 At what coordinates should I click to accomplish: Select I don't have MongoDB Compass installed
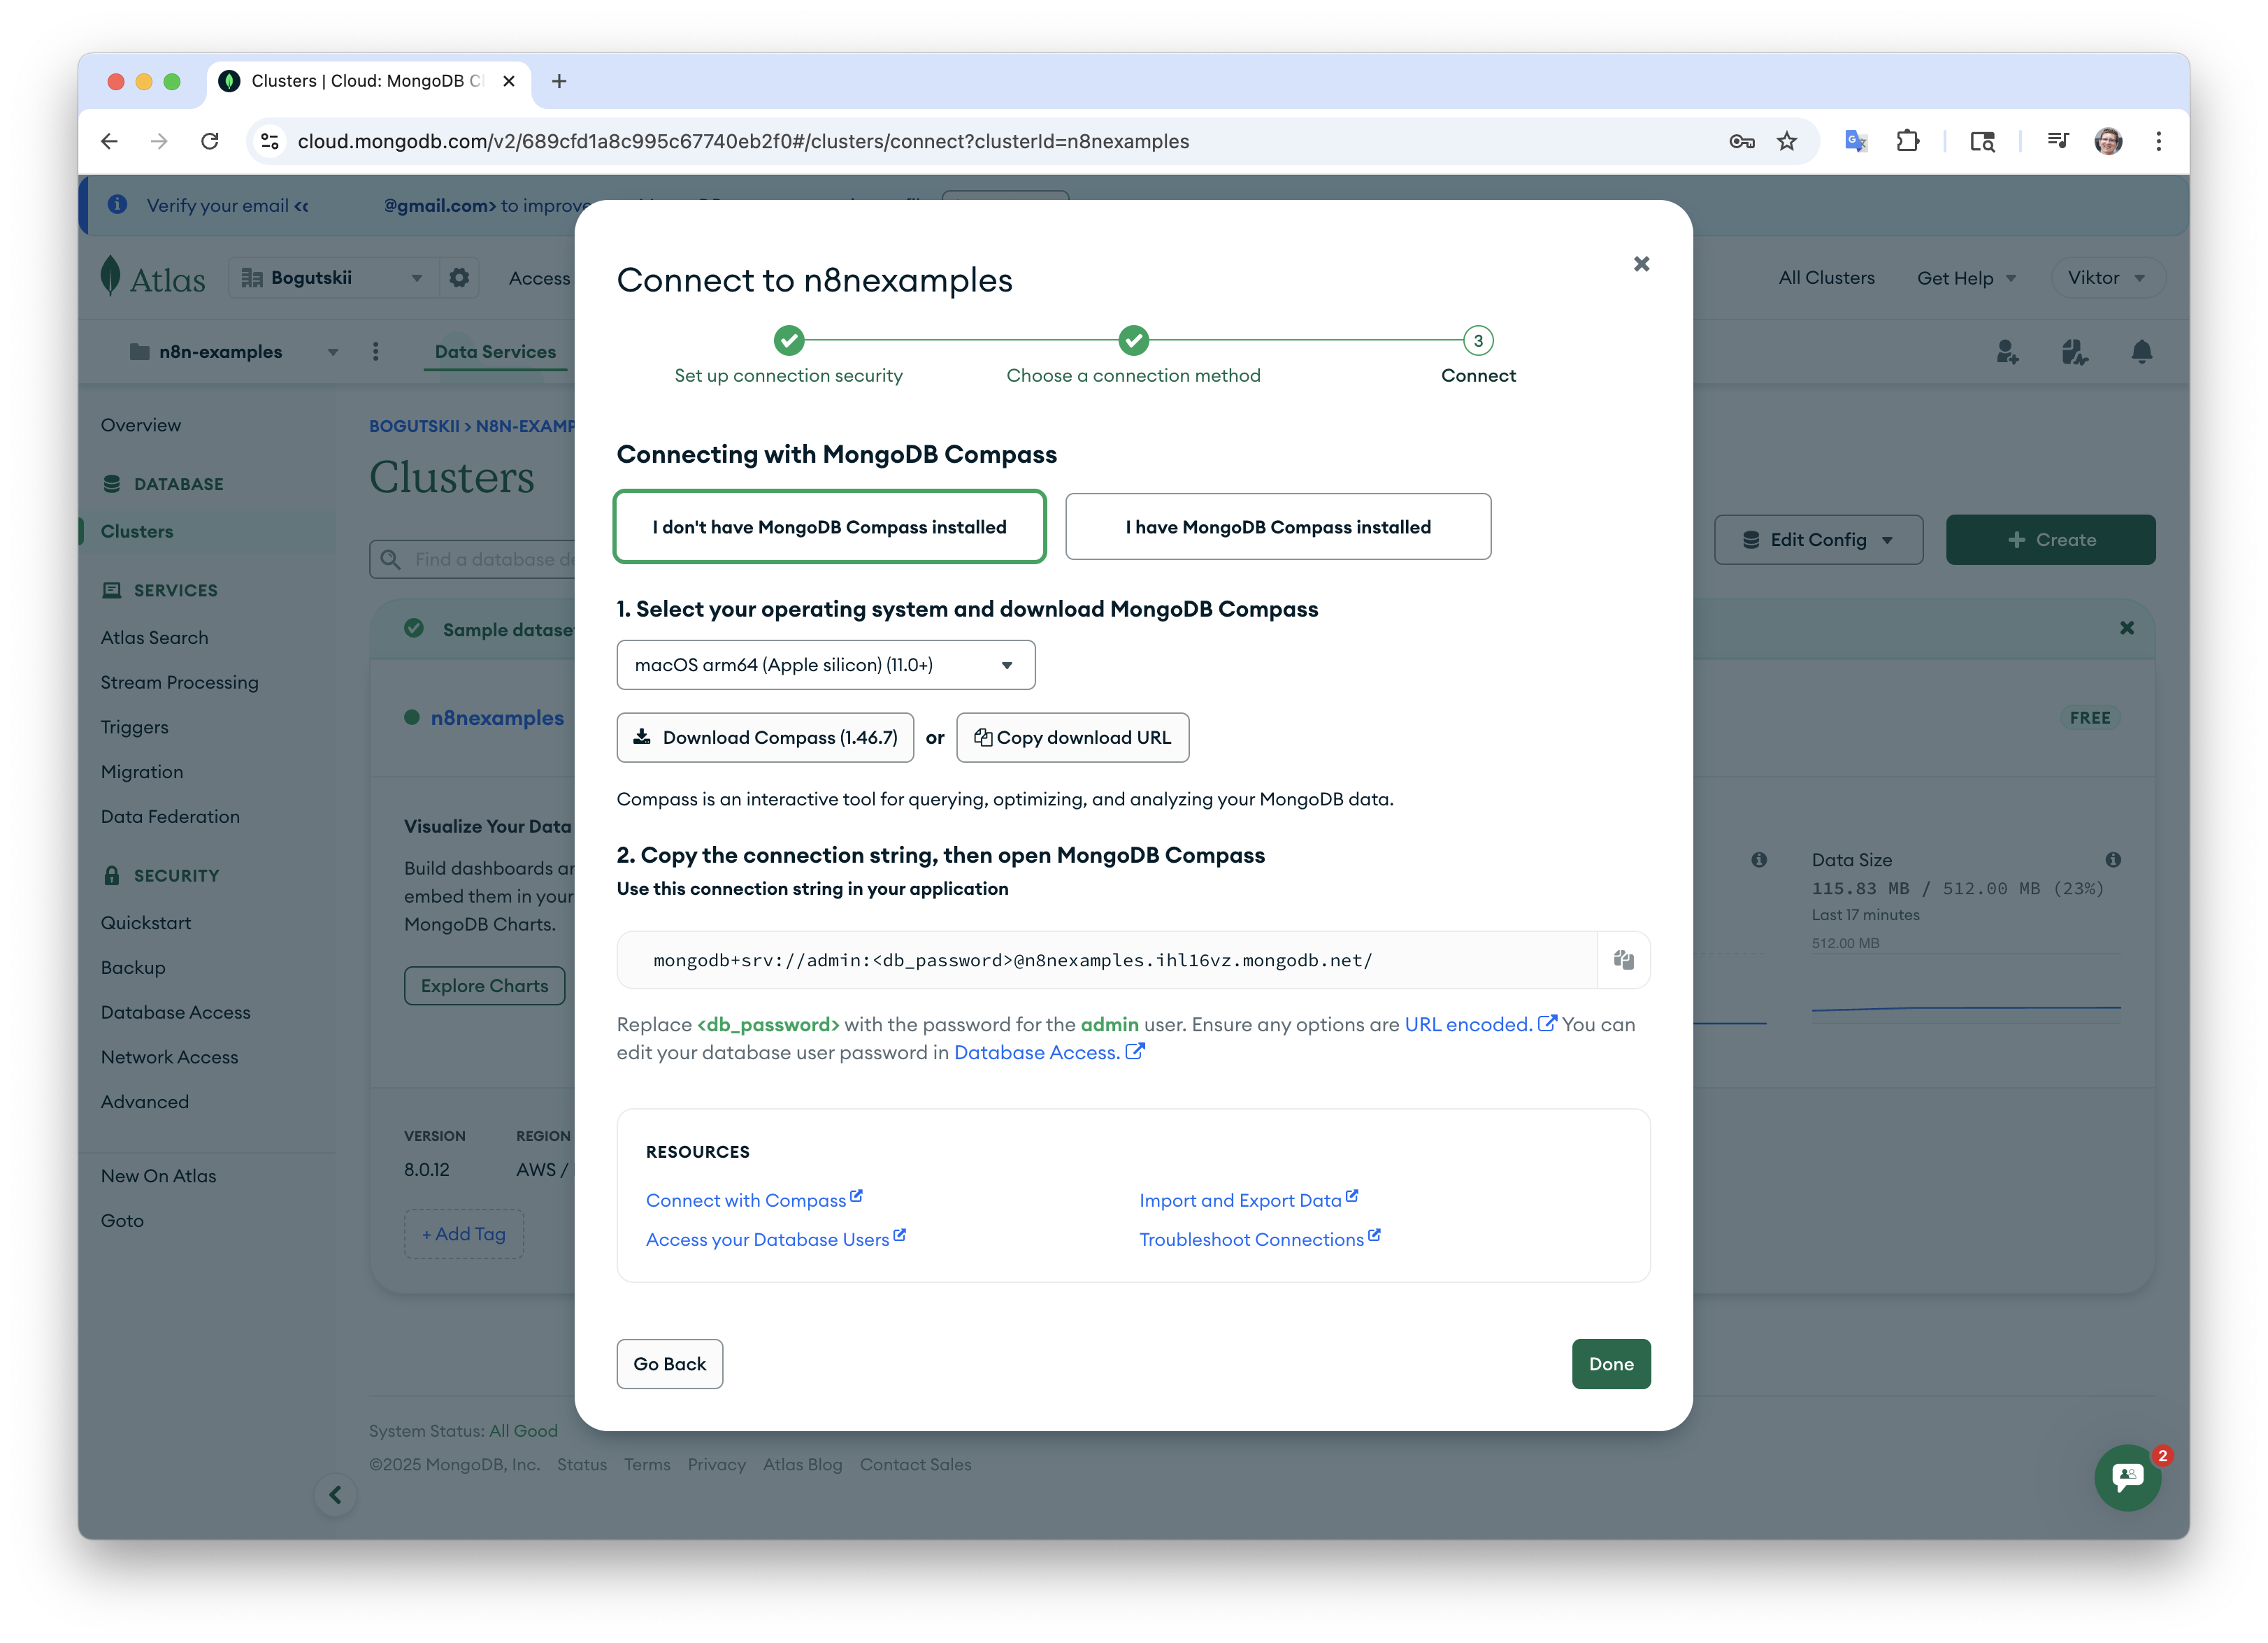pos(829,527)
